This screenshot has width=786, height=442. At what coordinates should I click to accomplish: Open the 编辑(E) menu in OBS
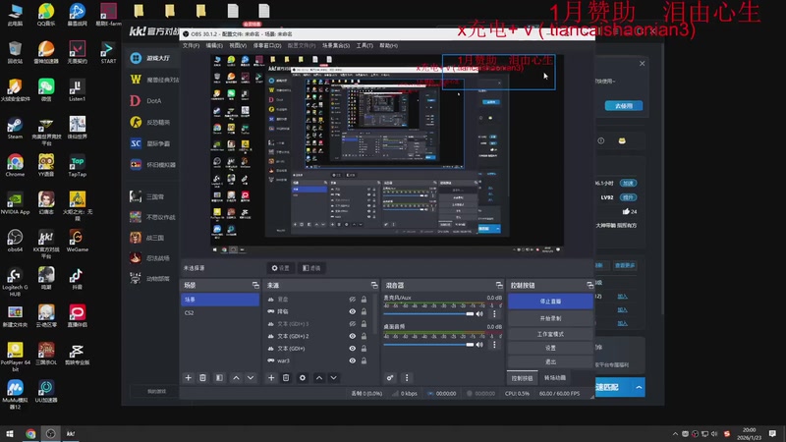(x=214, y=45)
